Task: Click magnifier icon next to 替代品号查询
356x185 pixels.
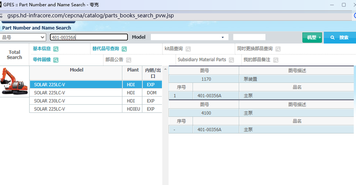Action: point(124,49)
